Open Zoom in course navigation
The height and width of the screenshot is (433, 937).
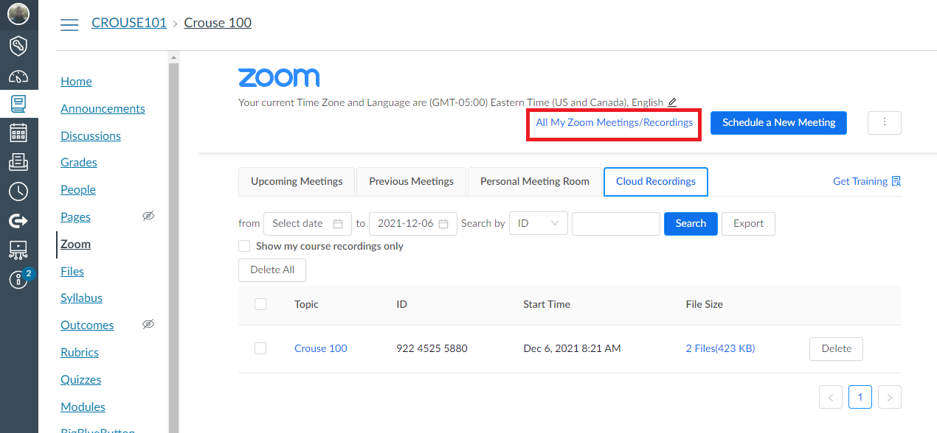(x=75, y=244)
